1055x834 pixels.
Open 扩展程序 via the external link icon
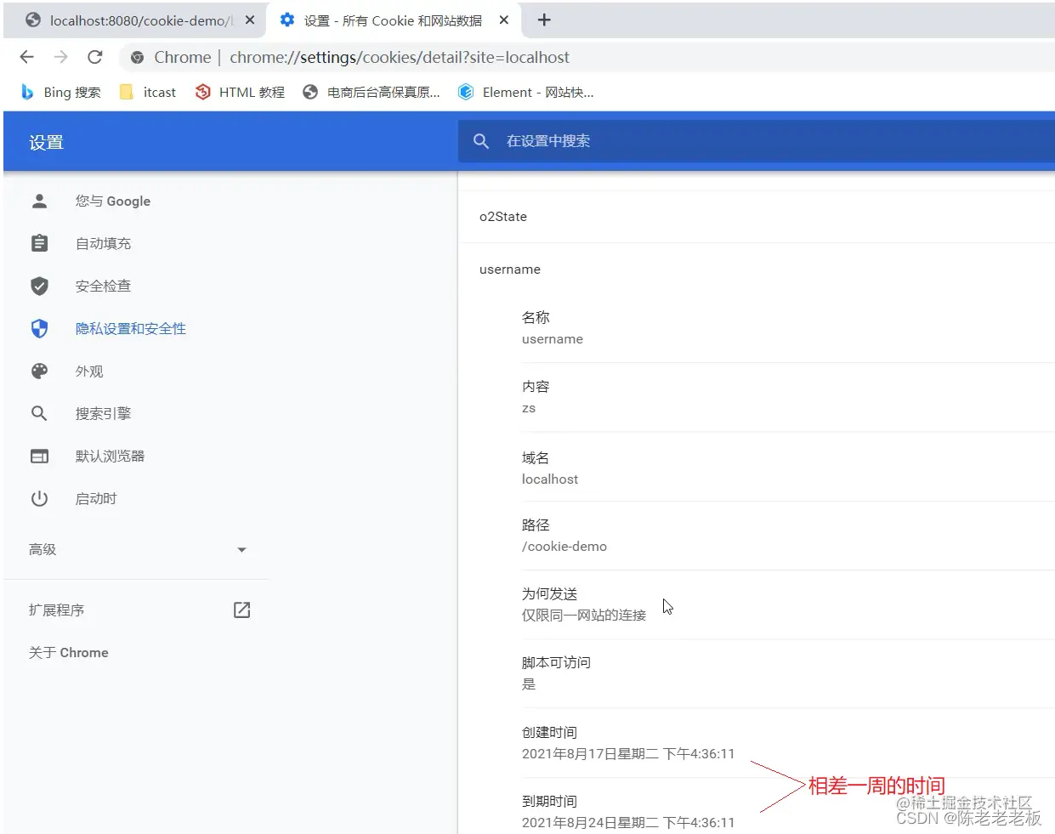(241, 610)
